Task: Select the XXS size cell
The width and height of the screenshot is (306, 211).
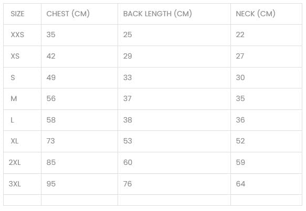Action: pos(17,35)
